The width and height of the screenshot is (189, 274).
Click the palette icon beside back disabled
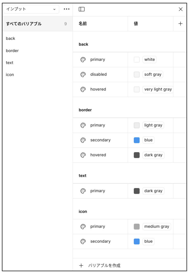tap(83, 74)
